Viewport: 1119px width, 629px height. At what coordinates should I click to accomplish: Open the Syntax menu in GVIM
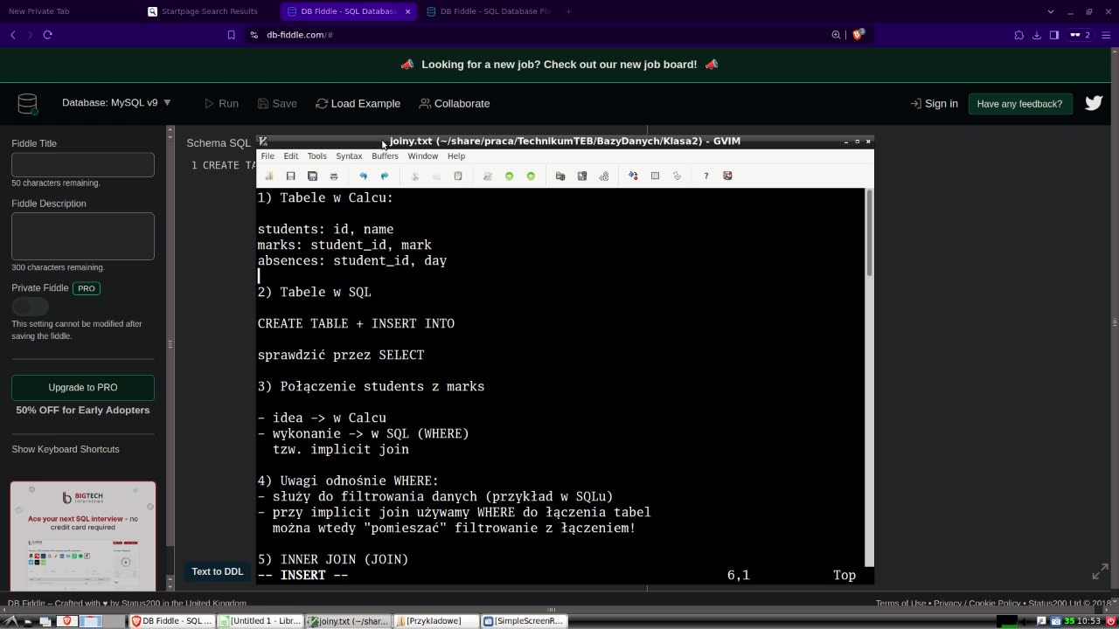pyautogui.click(x=349, y=156)
